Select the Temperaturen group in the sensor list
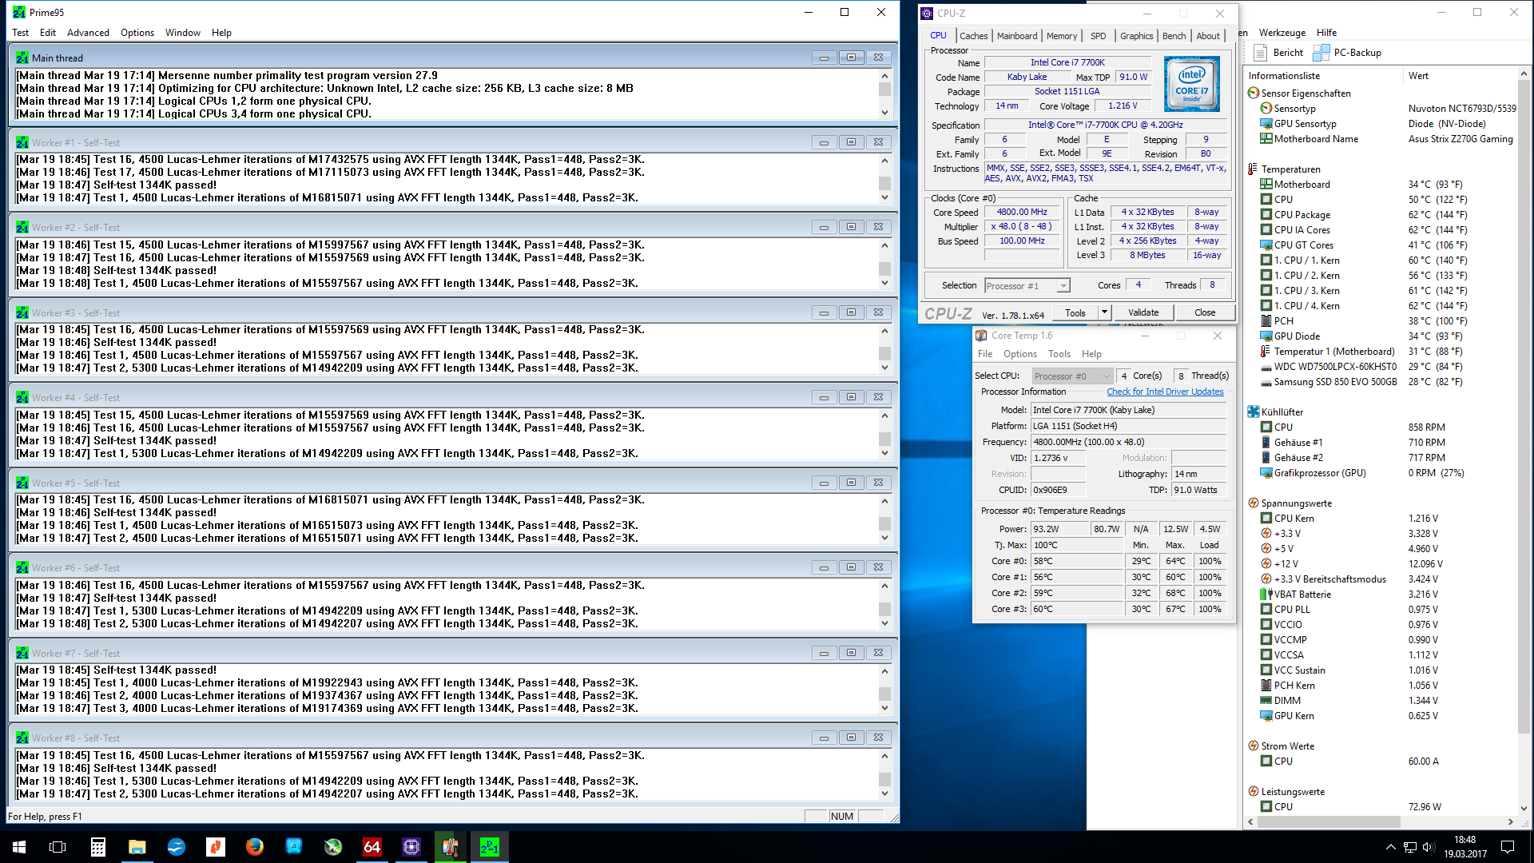The image size is (1534, 863). tap(1290, 169)
